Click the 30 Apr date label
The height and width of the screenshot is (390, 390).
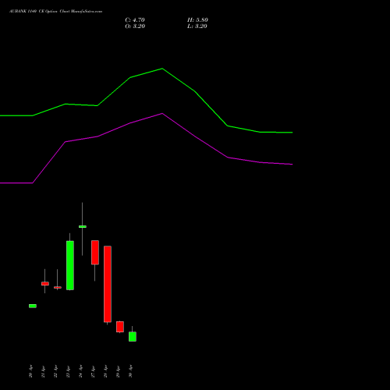point(130,371)
